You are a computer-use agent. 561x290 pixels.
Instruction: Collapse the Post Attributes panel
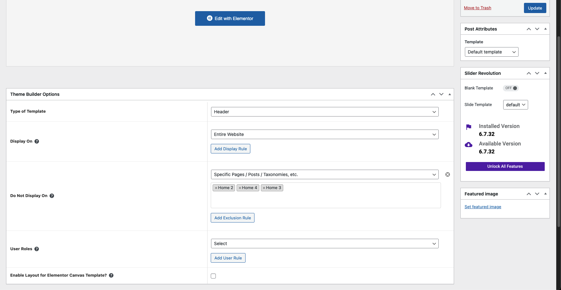pyautogui.click(x=545, y=29)
